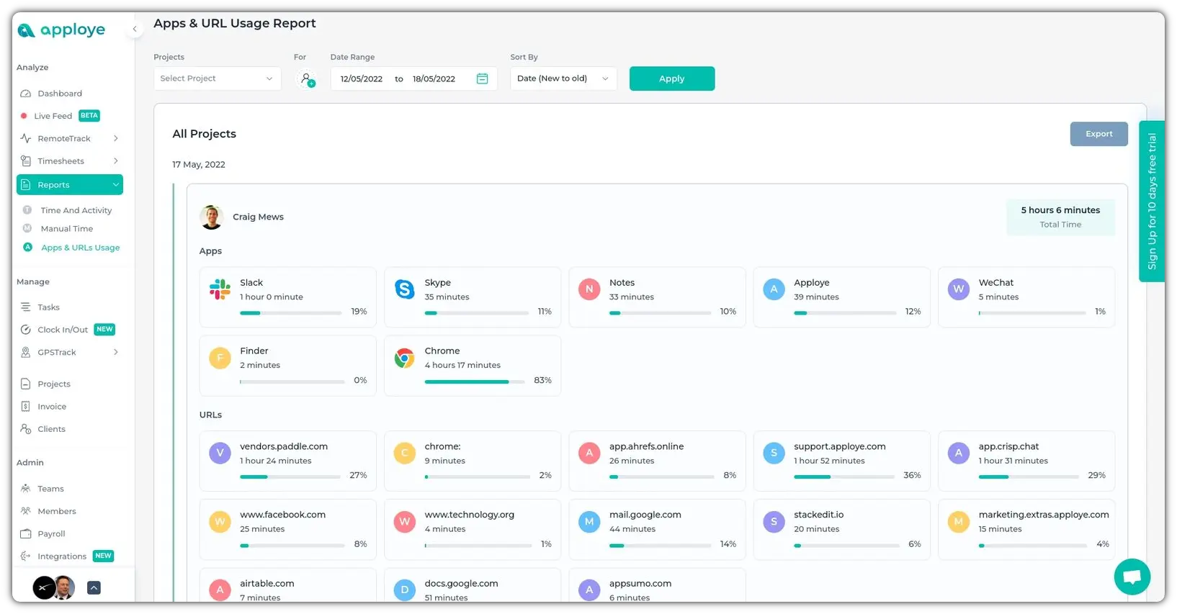Expand the Timesheets submenu
1177x614 pixels.
tap(115, 161)
